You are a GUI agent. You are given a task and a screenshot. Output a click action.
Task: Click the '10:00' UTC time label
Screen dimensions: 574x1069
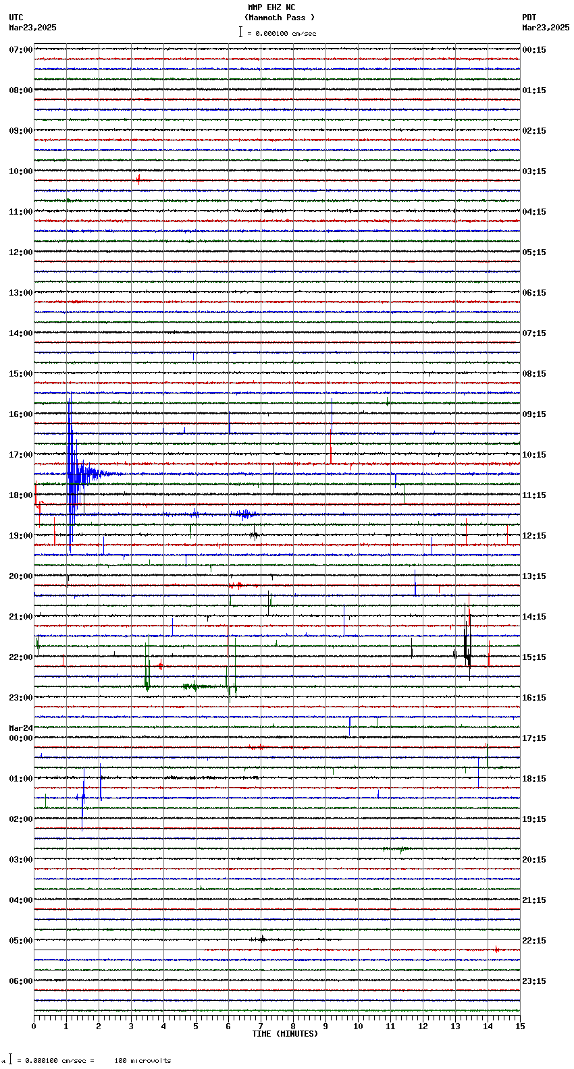pyautogui.click(x=21, y=171)
